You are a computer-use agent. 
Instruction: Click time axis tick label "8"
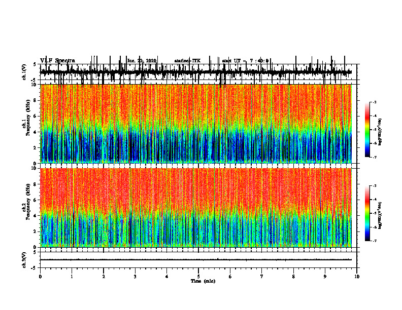tap(293, 277)
